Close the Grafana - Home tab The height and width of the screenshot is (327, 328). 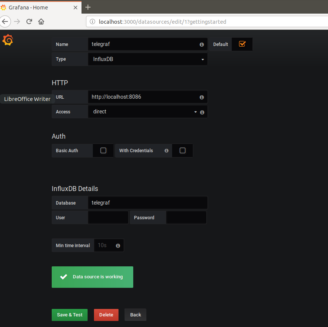pyautogui.click(x=75, y=8)
